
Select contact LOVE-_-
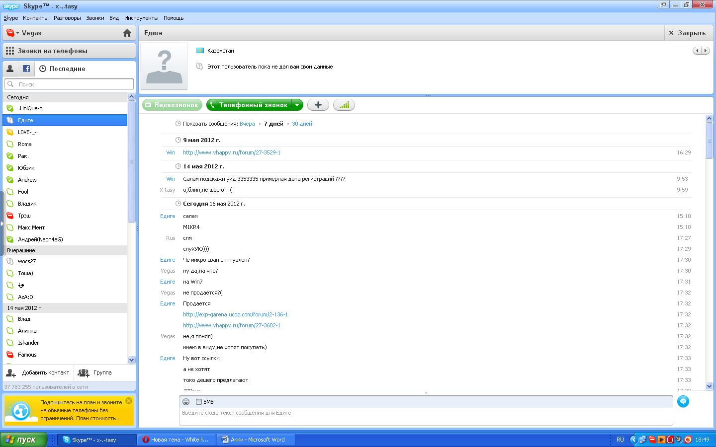click(x=65, y=132)
